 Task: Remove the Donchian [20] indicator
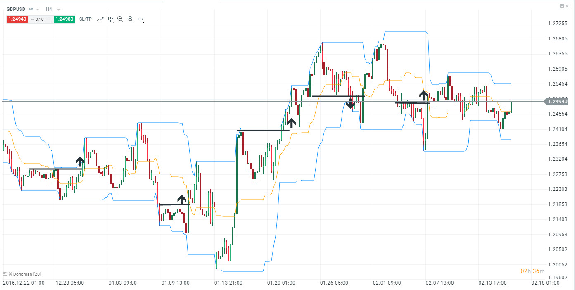pos(10,274)
